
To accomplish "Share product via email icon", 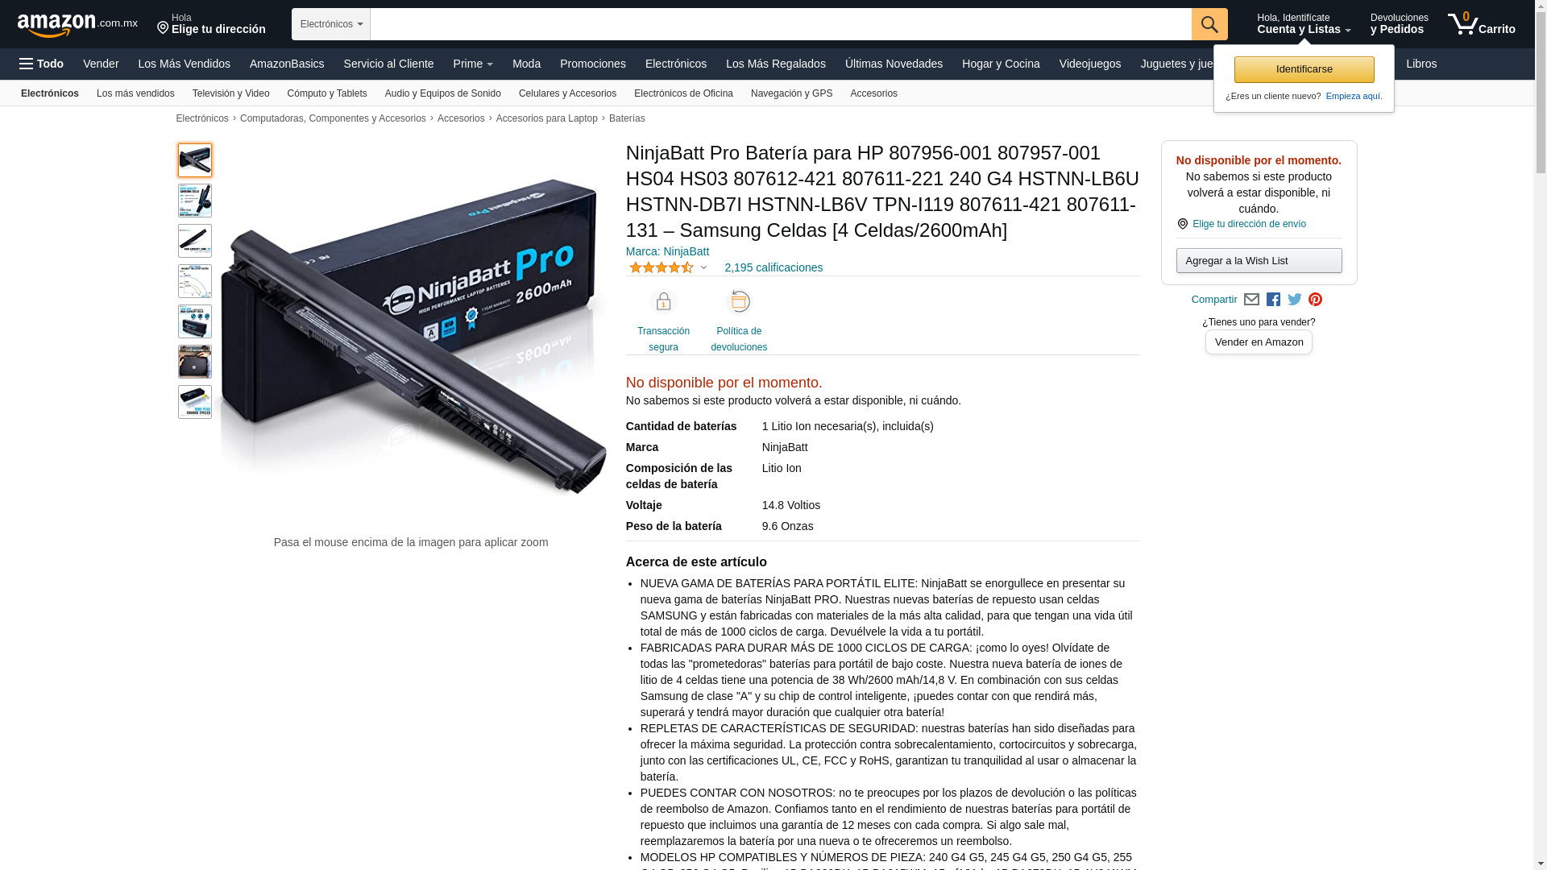I will point(1251,300).
